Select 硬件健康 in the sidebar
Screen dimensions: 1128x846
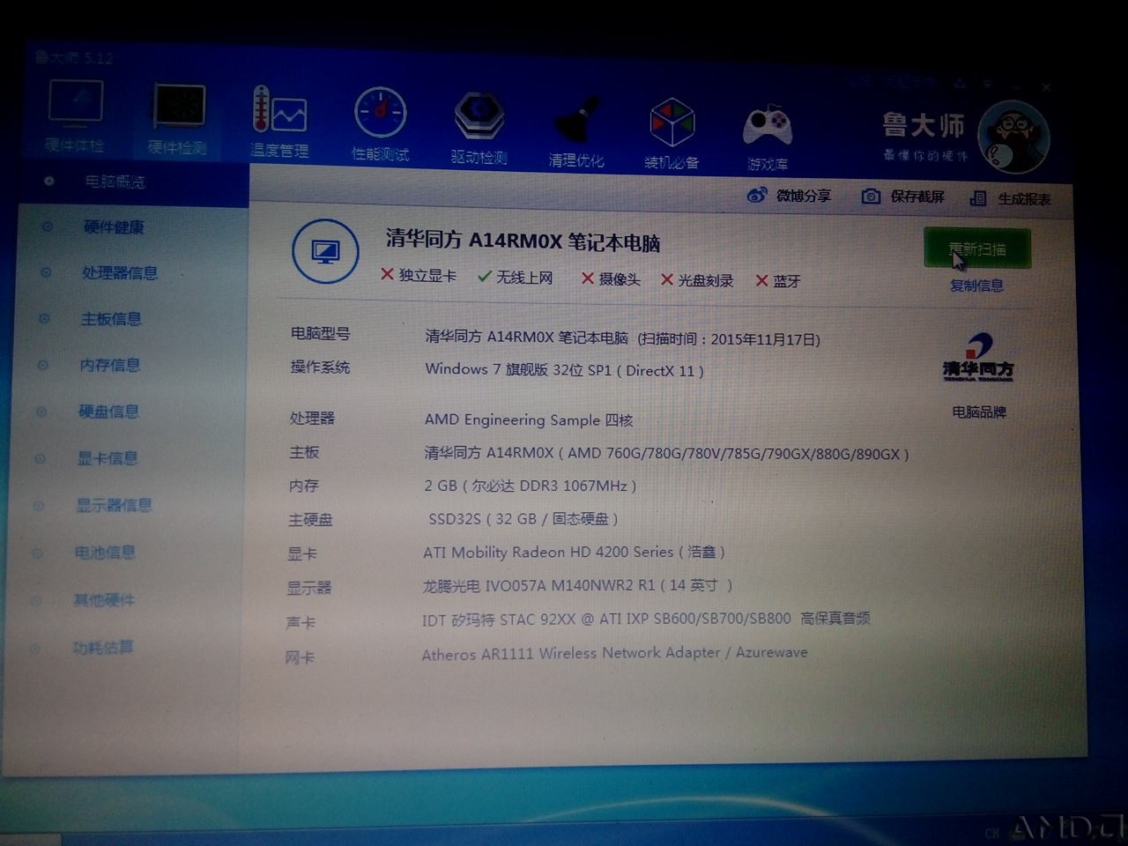pos(114,227)
